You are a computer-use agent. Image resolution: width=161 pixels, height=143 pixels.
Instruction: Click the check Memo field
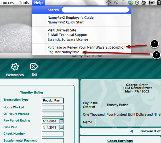[x=122, y=122]
